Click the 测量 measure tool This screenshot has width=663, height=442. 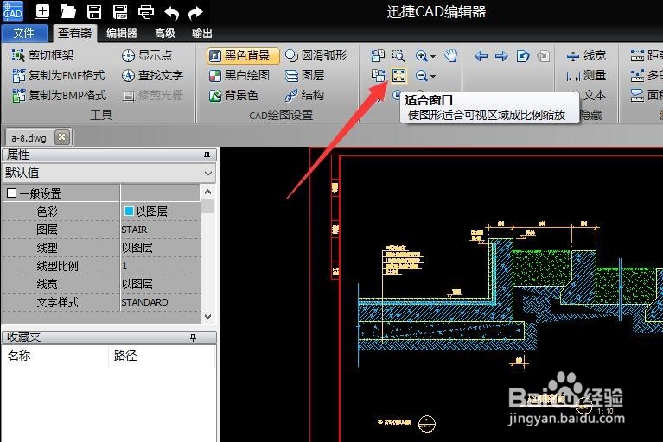(x=585, y=76)
